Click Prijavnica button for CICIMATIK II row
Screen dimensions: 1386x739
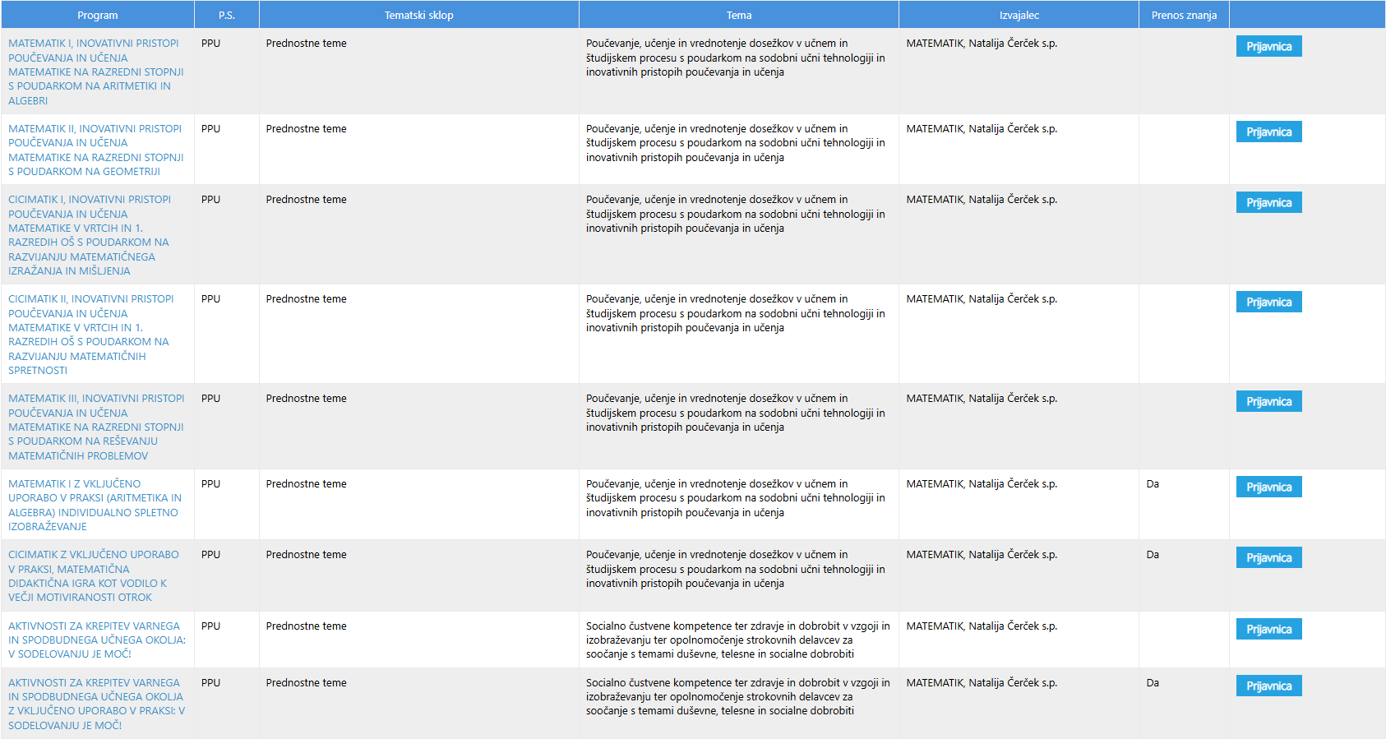[x=1268, y=302]
